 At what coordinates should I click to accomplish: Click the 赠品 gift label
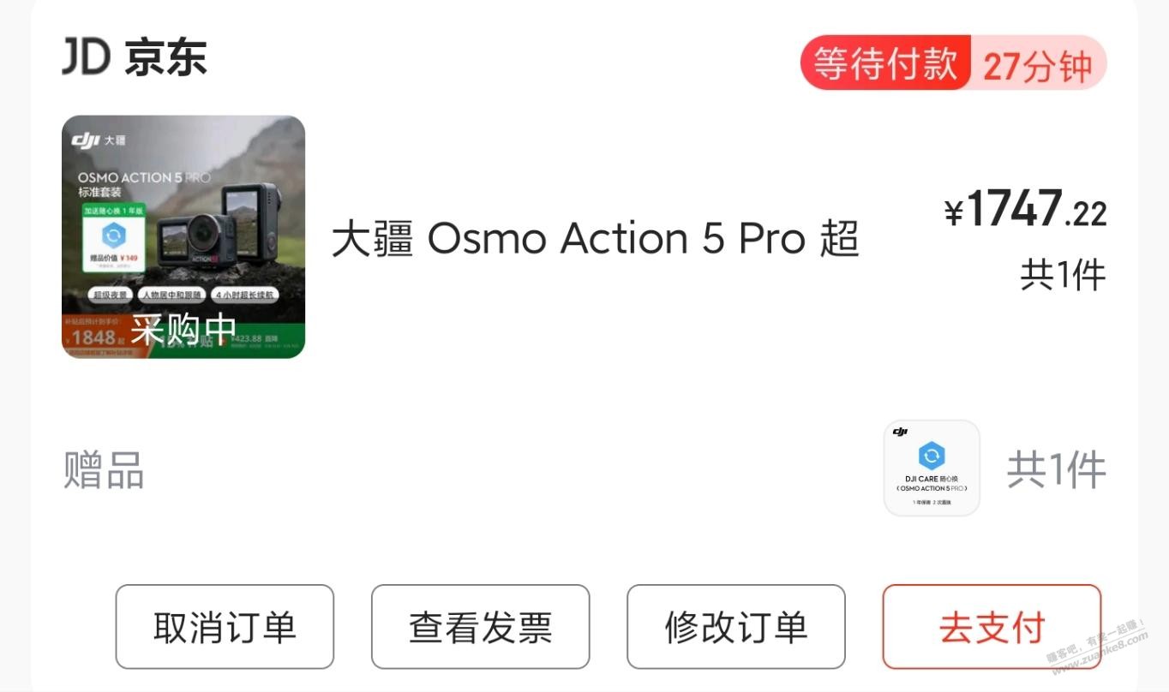(x=104, y=470)
